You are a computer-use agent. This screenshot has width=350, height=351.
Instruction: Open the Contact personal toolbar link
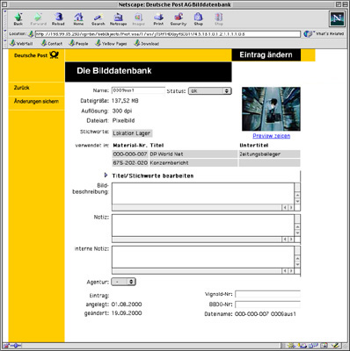52,44
